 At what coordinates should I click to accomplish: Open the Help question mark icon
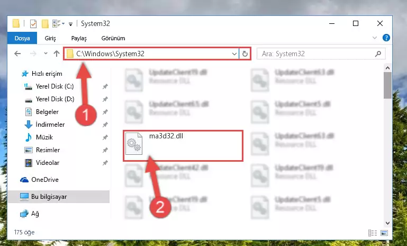tap(386, 38)
